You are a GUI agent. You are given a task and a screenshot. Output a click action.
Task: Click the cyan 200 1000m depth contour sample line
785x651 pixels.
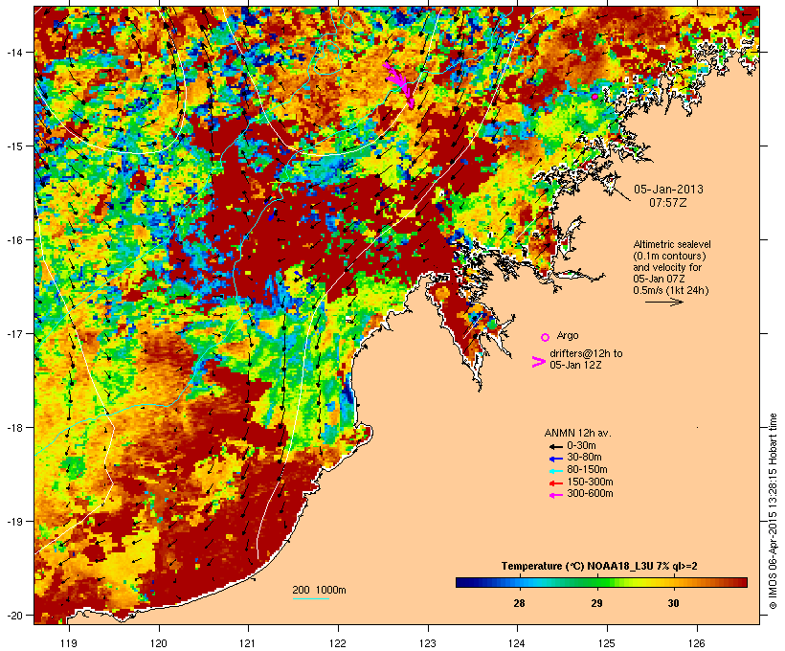point(310,598)
